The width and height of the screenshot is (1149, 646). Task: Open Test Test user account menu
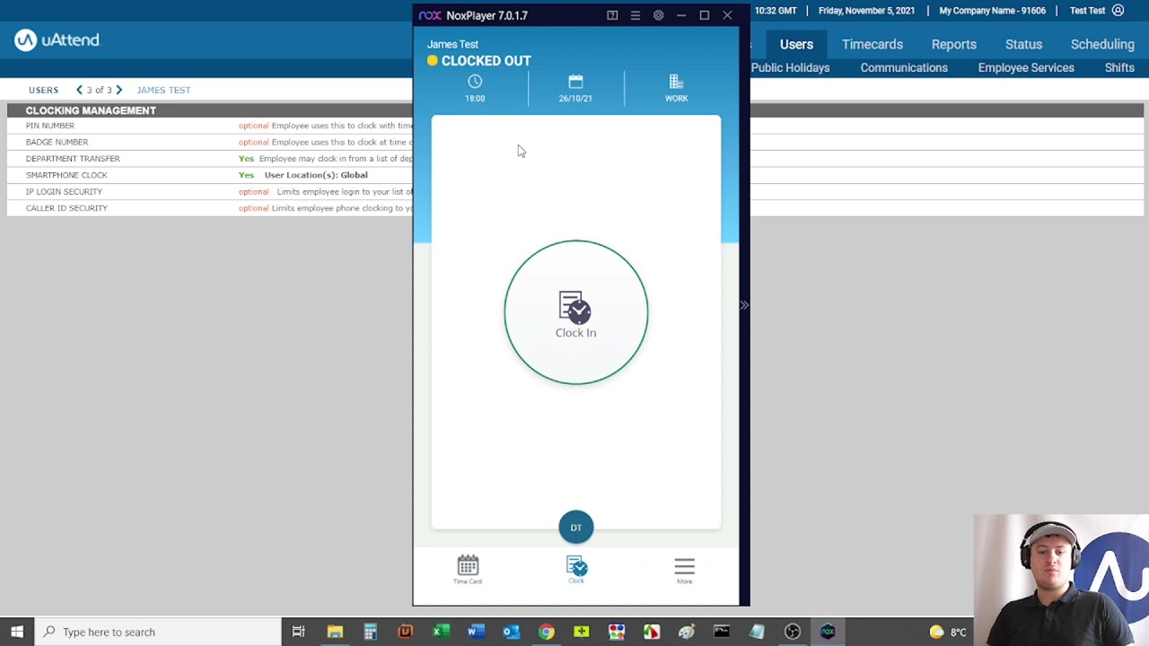point(1097,11)
